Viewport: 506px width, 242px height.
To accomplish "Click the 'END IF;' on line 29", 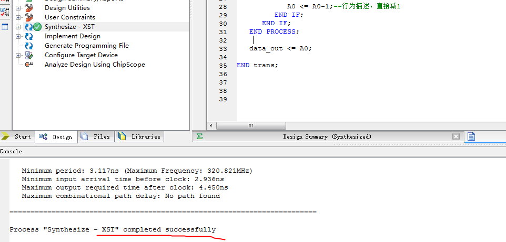I will click(x=289, y=15).
